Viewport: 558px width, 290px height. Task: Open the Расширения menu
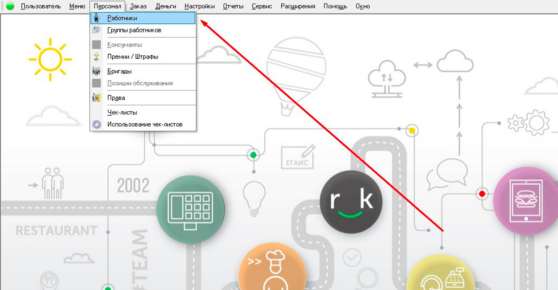298,6
